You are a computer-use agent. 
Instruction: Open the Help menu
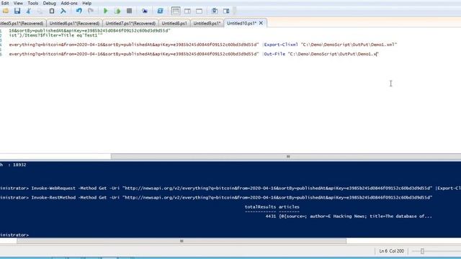[86, 3]
